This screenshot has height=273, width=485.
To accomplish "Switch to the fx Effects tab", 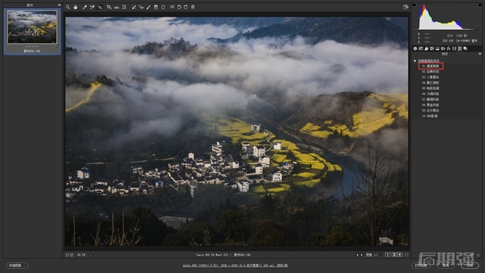I will coord(448,49).
